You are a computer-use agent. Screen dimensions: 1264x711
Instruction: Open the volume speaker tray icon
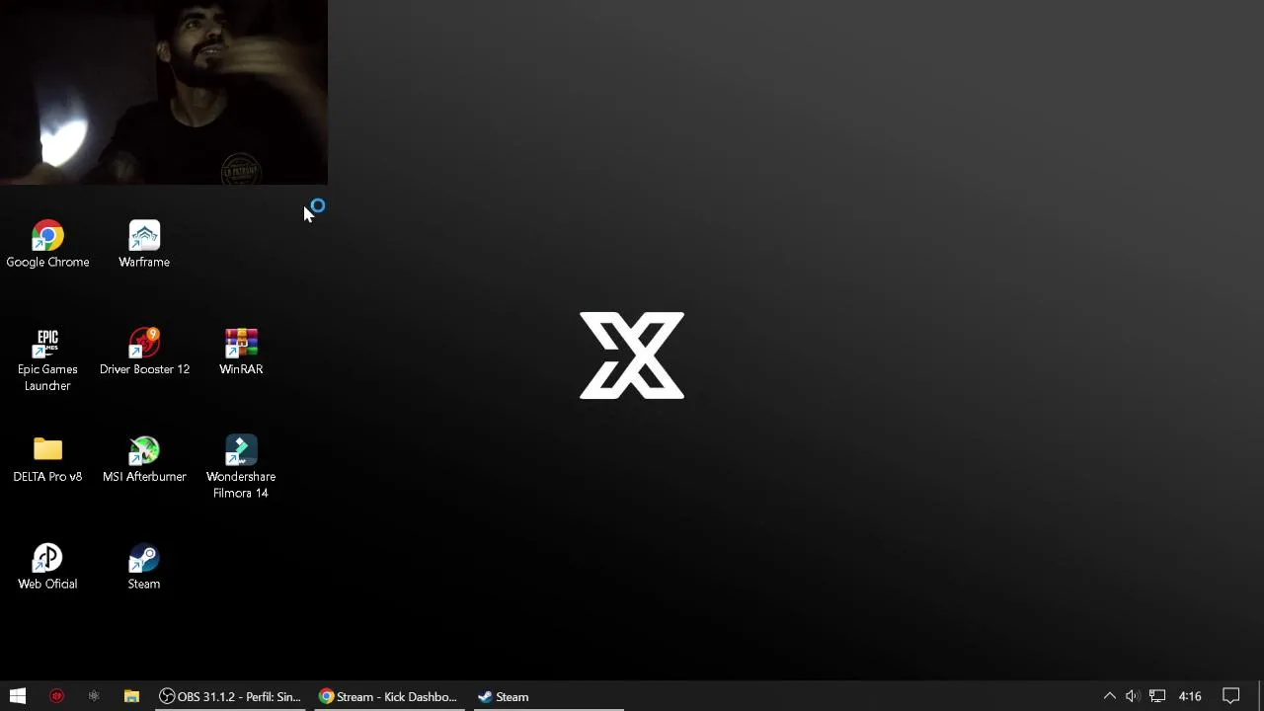1133,696
